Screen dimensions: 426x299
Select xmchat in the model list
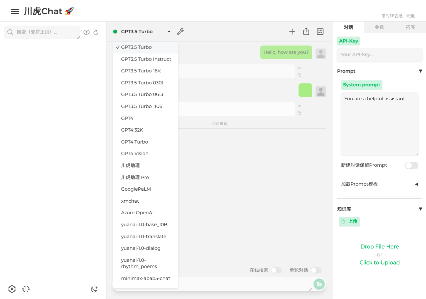click(x=146, y=201)
